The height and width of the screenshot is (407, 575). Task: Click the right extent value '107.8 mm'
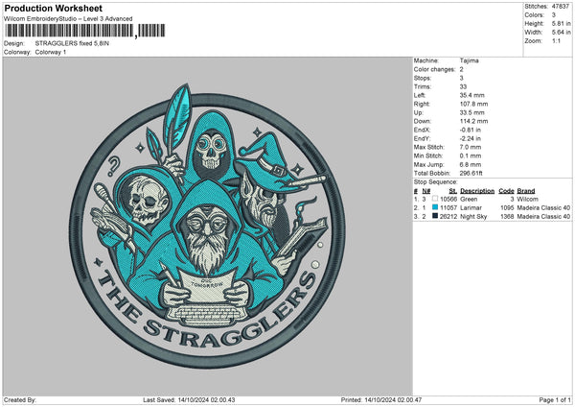473,104
